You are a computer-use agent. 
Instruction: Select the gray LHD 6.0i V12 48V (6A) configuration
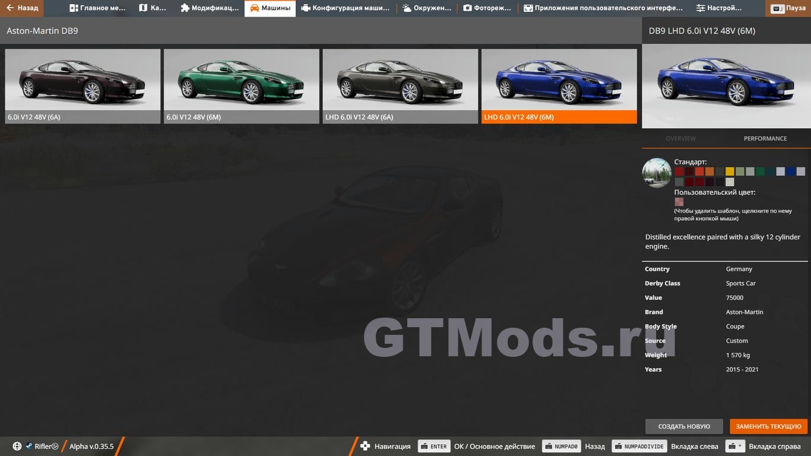pyautogui.click(x=400, y=86)
